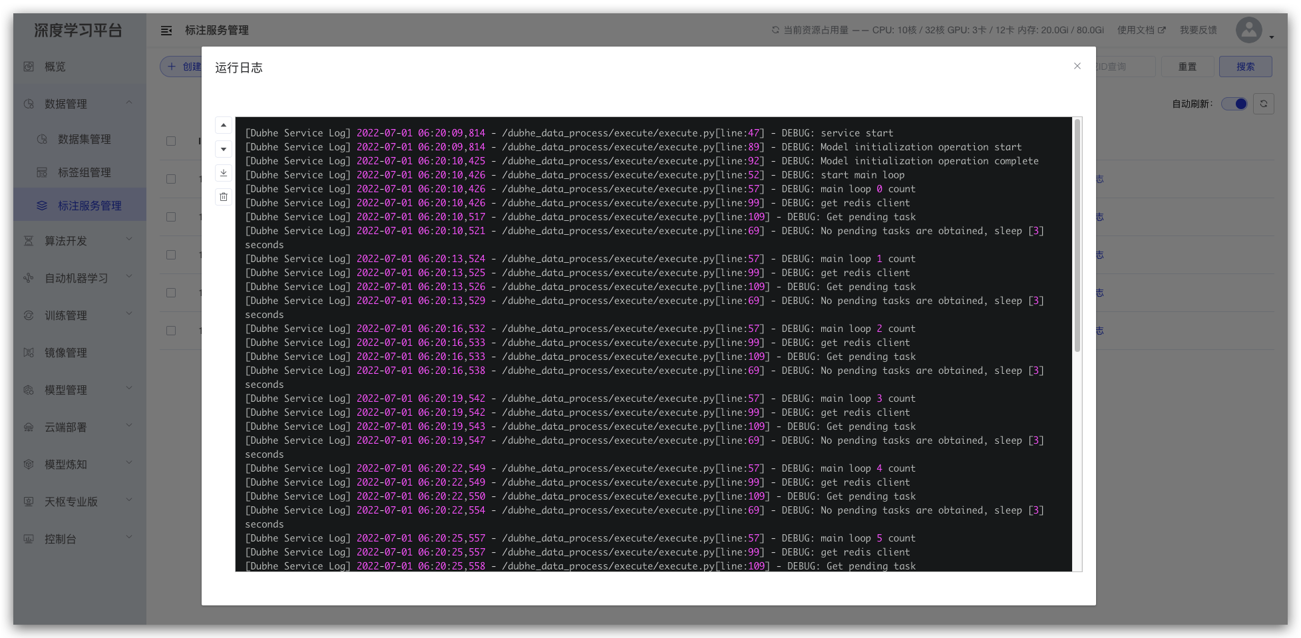Open 概览 in the sidebar
This screenshot has height=638, width=1301.
pyautogui.click(x=55, y=67)
